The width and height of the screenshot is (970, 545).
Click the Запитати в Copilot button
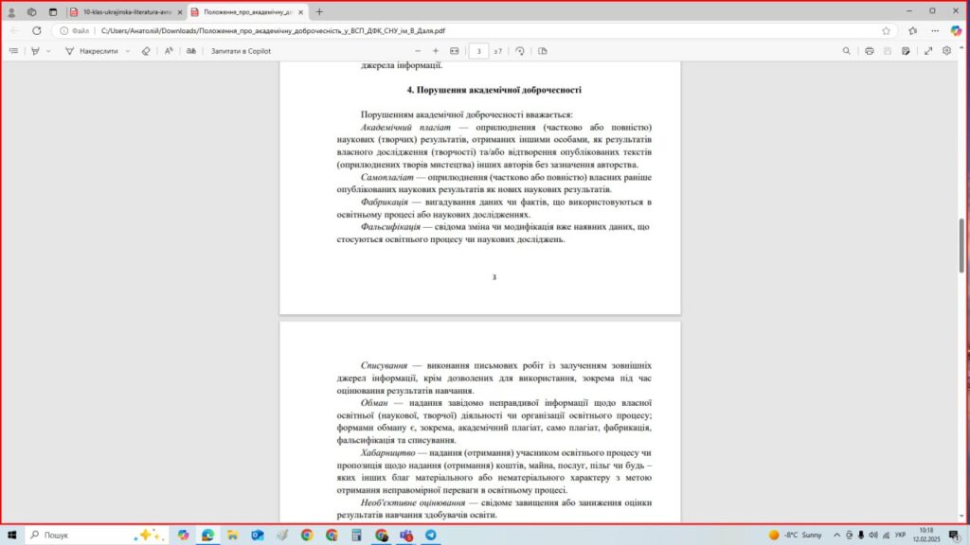241,50
